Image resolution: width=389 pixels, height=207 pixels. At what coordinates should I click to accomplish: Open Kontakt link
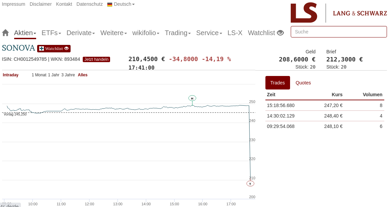64,4
